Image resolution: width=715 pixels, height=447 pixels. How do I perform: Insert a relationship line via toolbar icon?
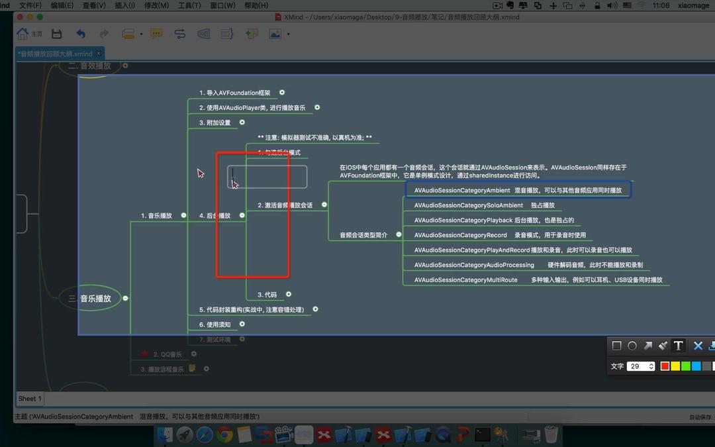(179, 32)
